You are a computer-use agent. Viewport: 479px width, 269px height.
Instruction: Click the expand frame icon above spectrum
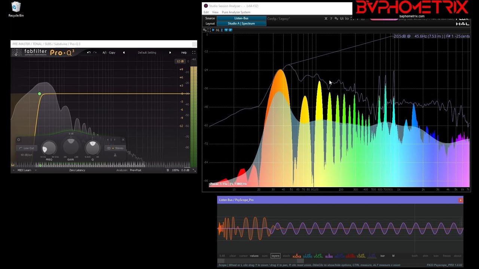209,30
